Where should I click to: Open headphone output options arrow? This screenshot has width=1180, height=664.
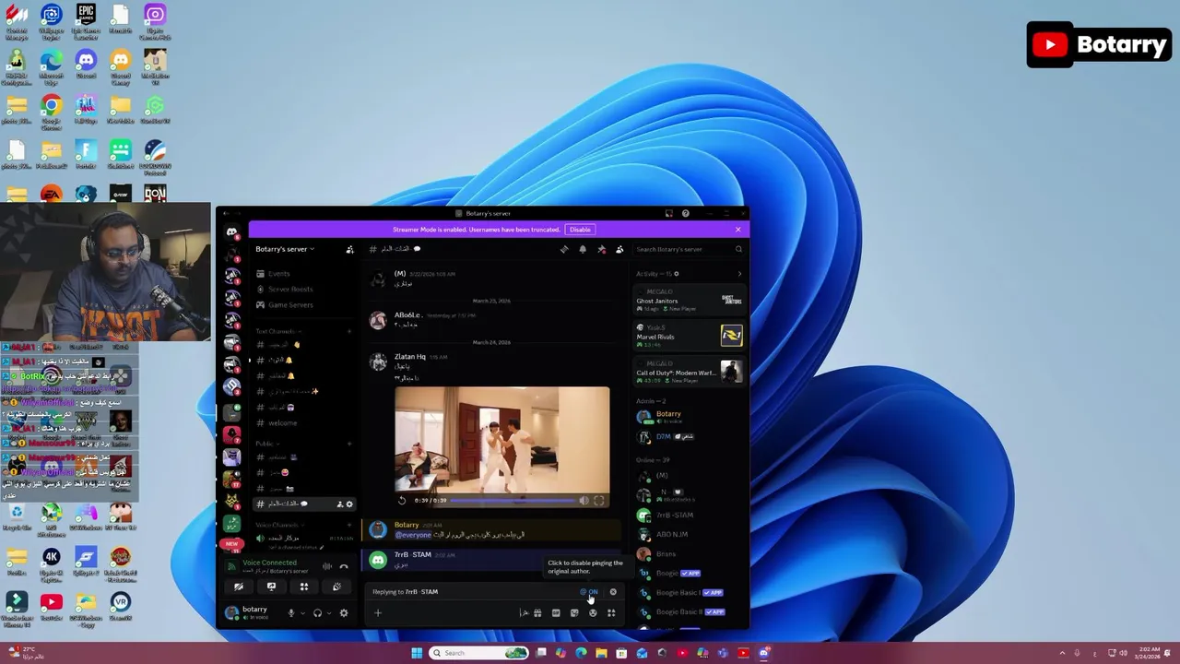click(x=329, y=612)
